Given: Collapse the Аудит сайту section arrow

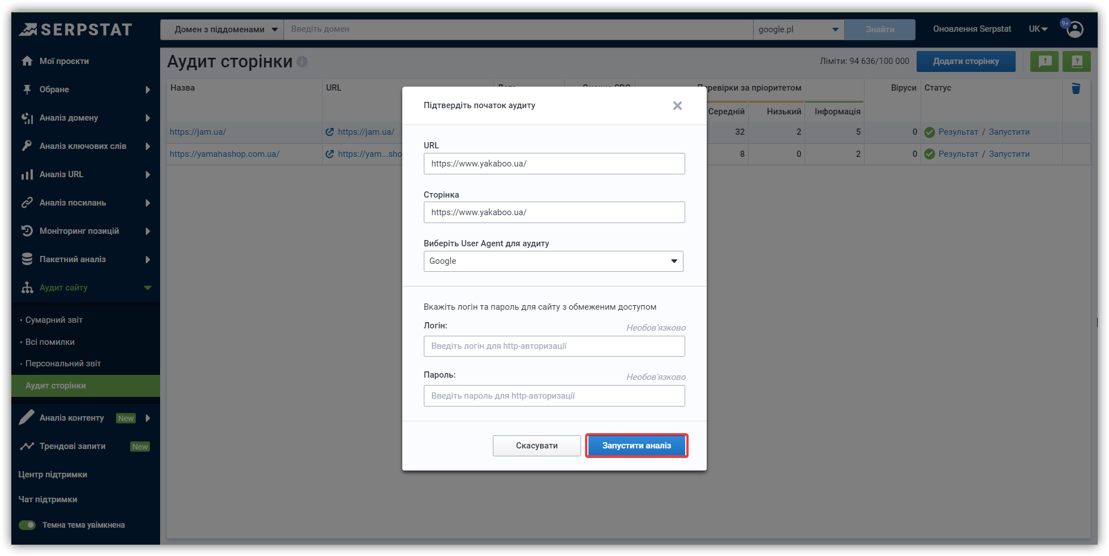Looking at the screenshot, I should (x=148, y=288).
